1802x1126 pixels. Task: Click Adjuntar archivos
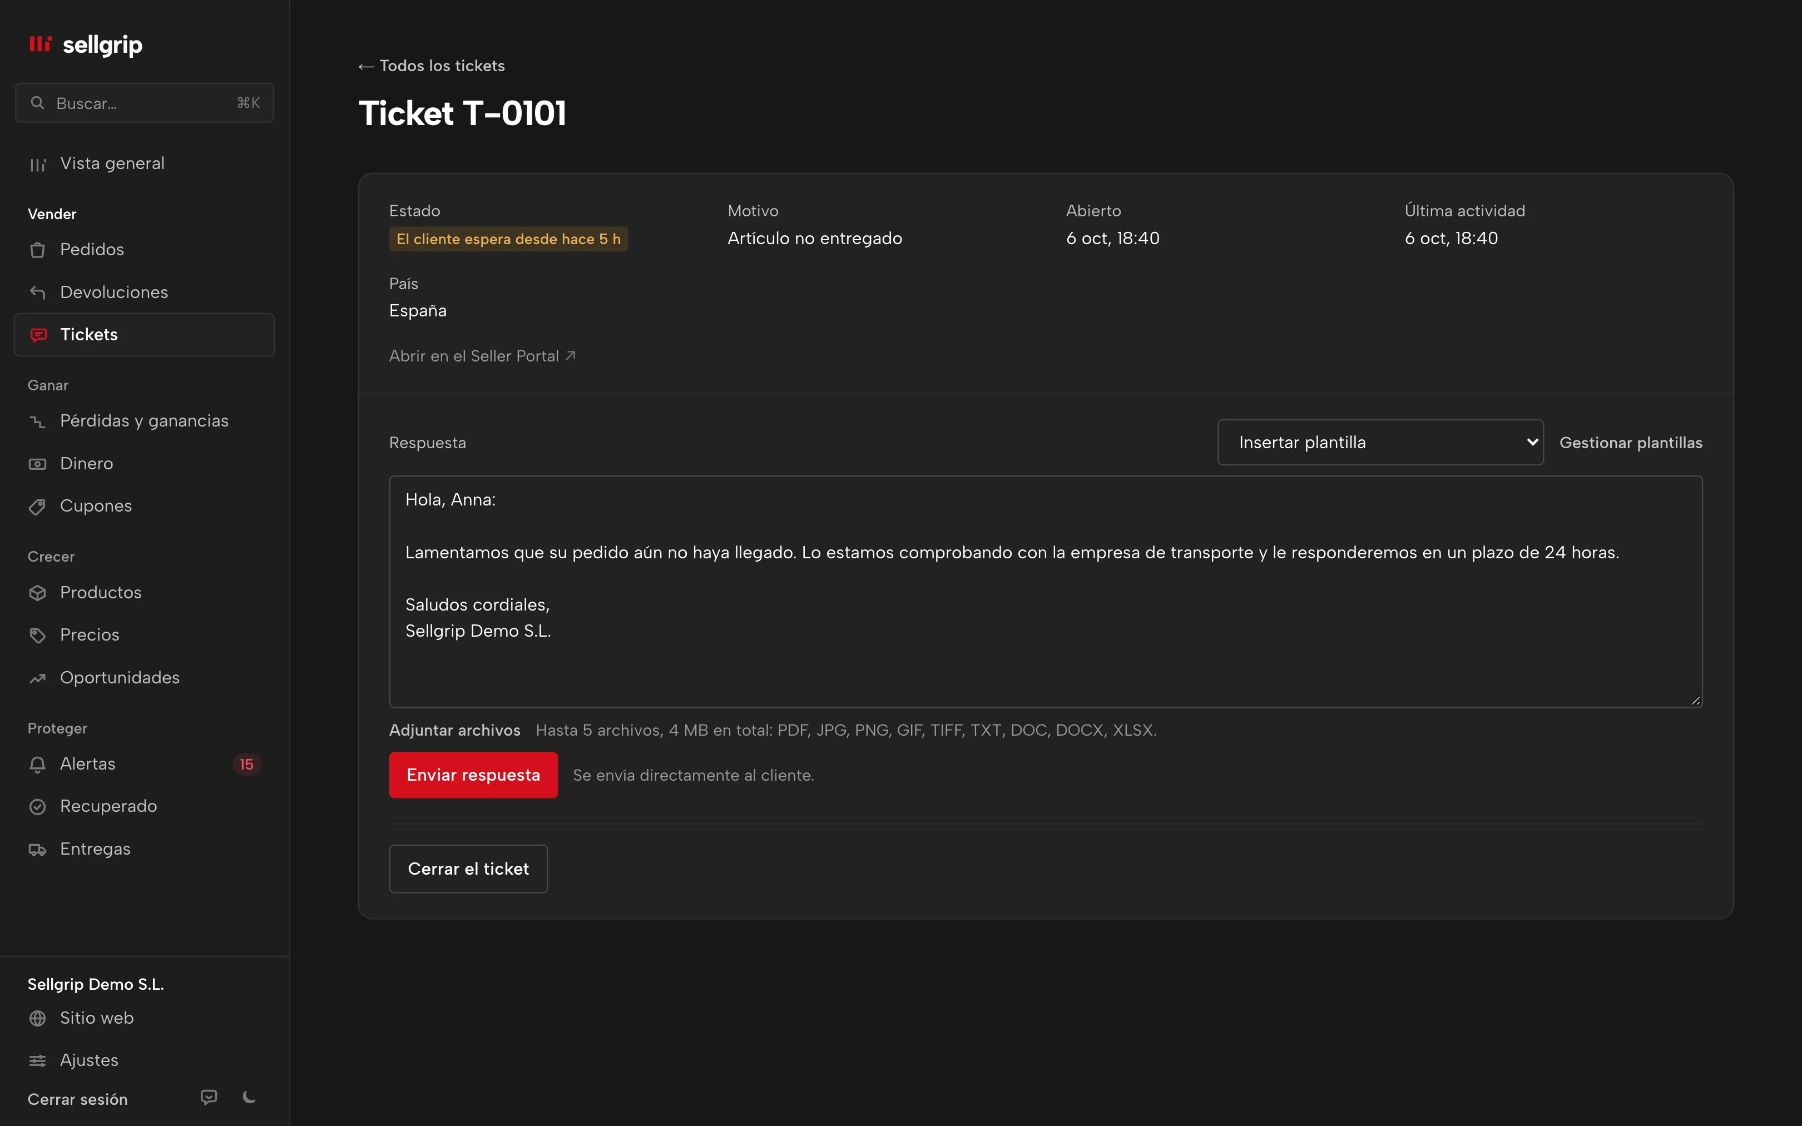(x=454, y=731)
